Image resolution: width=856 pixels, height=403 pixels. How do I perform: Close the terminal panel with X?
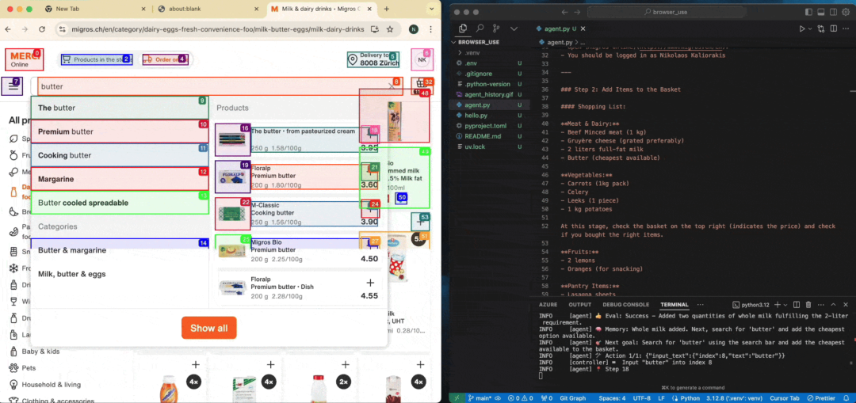coord(845,305)
